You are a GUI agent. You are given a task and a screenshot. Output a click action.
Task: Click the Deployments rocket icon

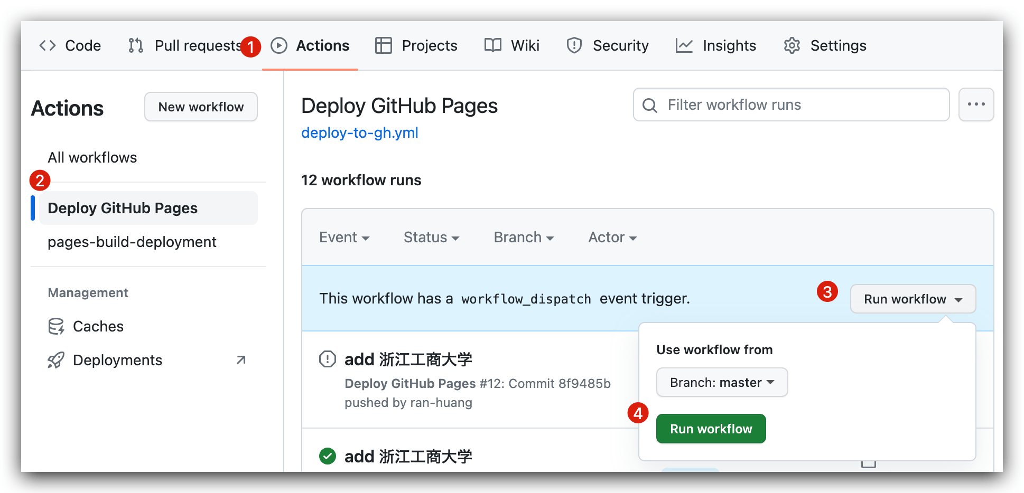click(55, 360)
